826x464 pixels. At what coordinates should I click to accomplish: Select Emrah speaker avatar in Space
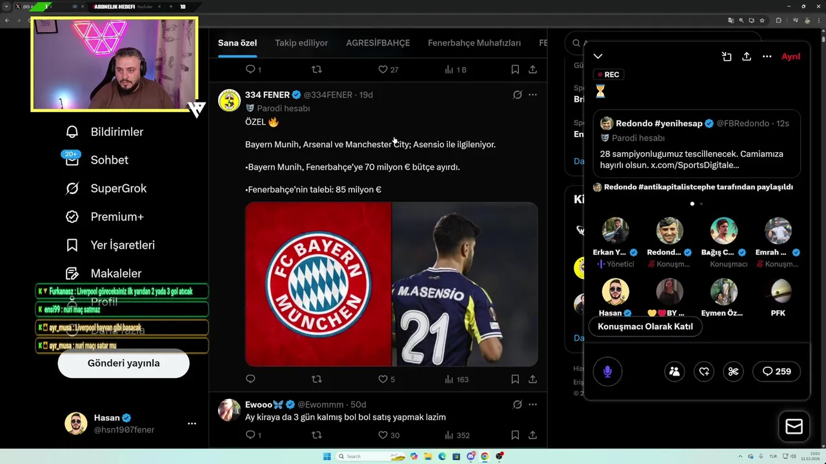tap(778, 231)
